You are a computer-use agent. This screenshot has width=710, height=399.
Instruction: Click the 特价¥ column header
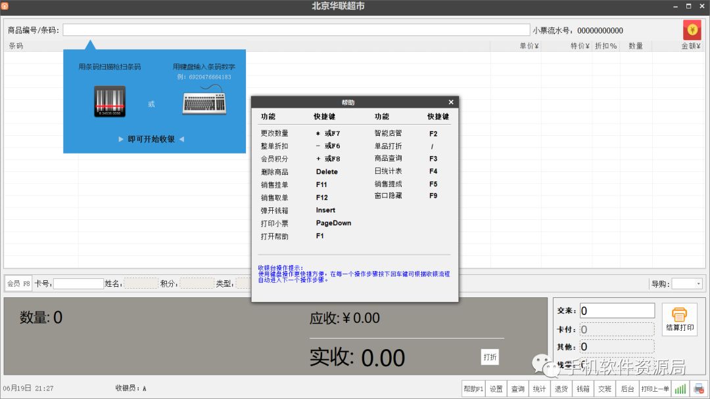[580, 46]
